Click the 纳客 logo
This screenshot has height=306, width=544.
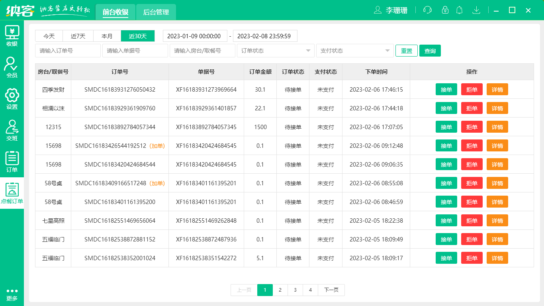pos(20,10)
